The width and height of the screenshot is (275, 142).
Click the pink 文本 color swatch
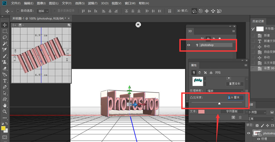202,112
